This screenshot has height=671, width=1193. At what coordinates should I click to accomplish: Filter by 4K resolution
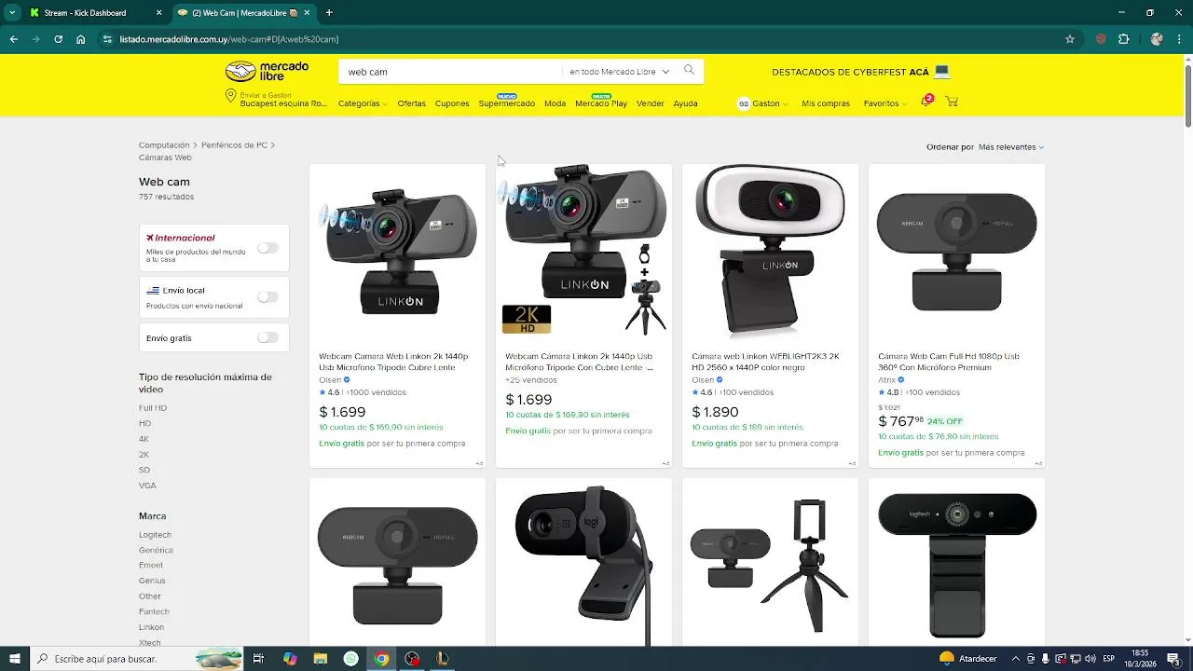coord(144,439)
